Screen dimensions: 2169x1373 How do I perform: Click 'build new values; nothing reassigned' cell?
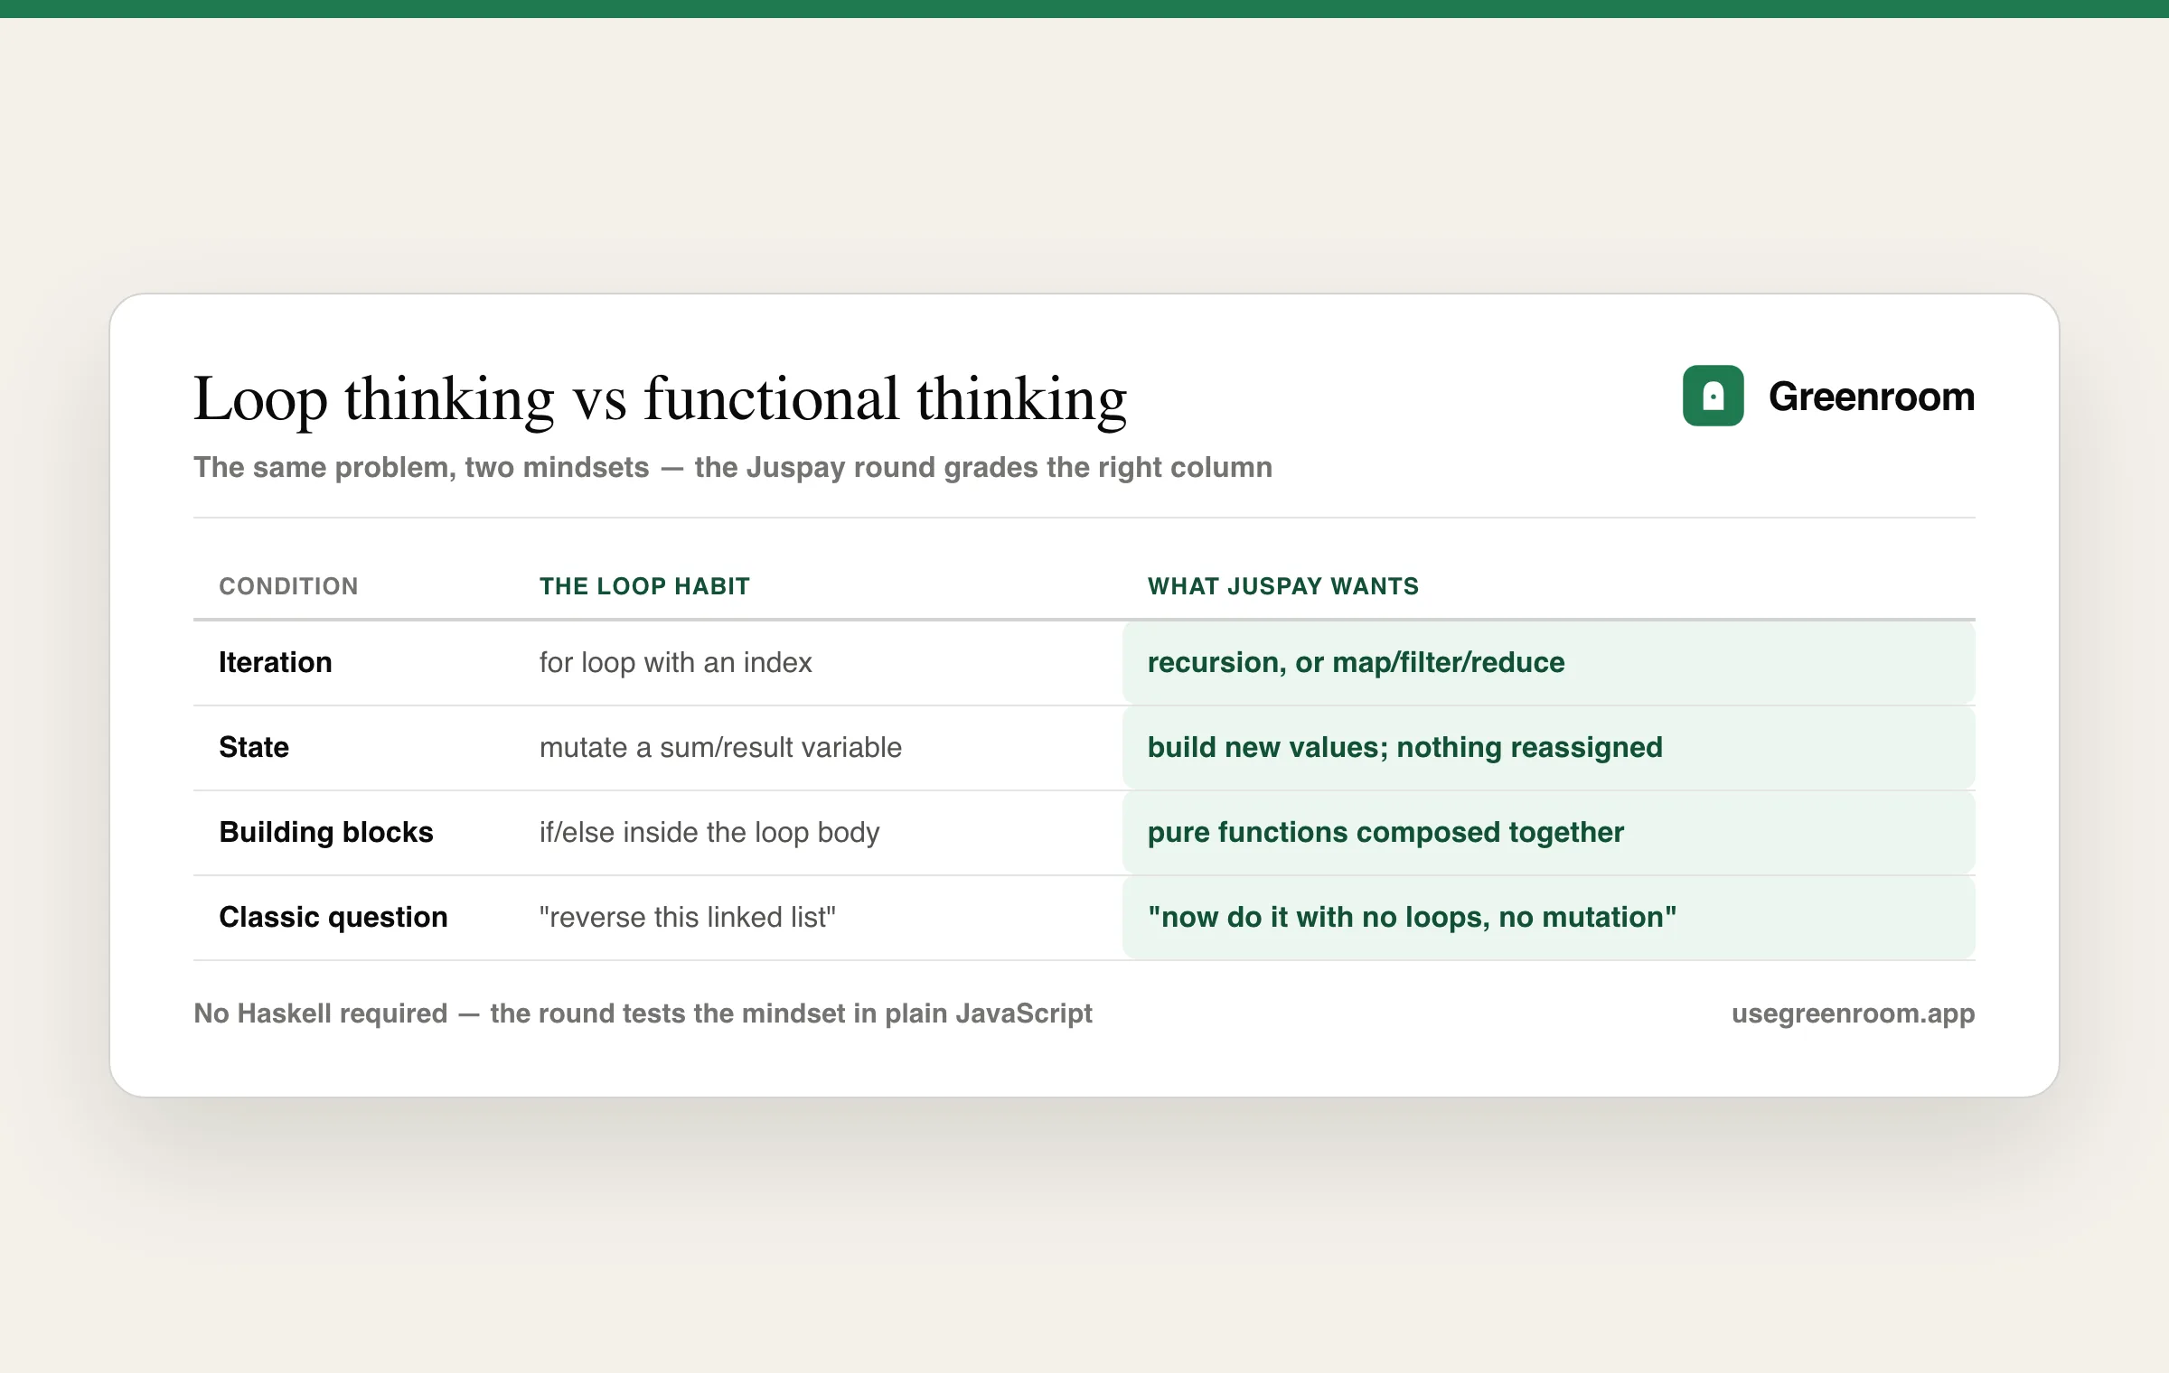pos(1549,747)
